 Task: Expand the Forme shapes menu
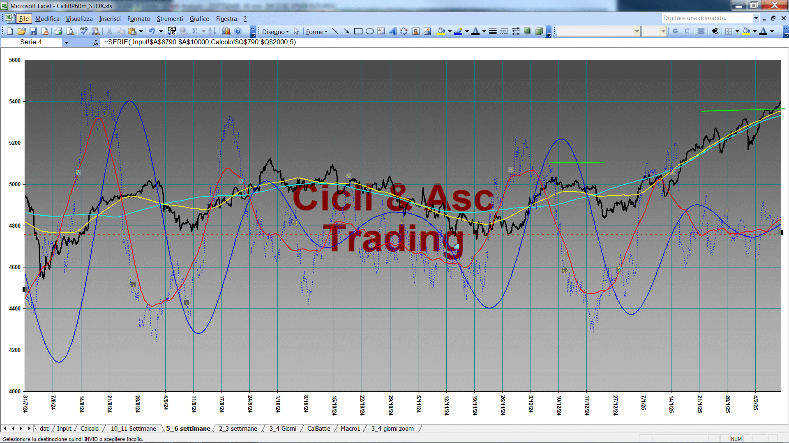(316, 32)
